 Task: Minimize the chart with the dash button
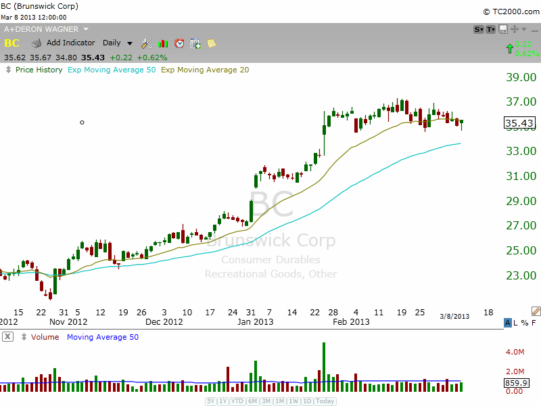point(534,30)
